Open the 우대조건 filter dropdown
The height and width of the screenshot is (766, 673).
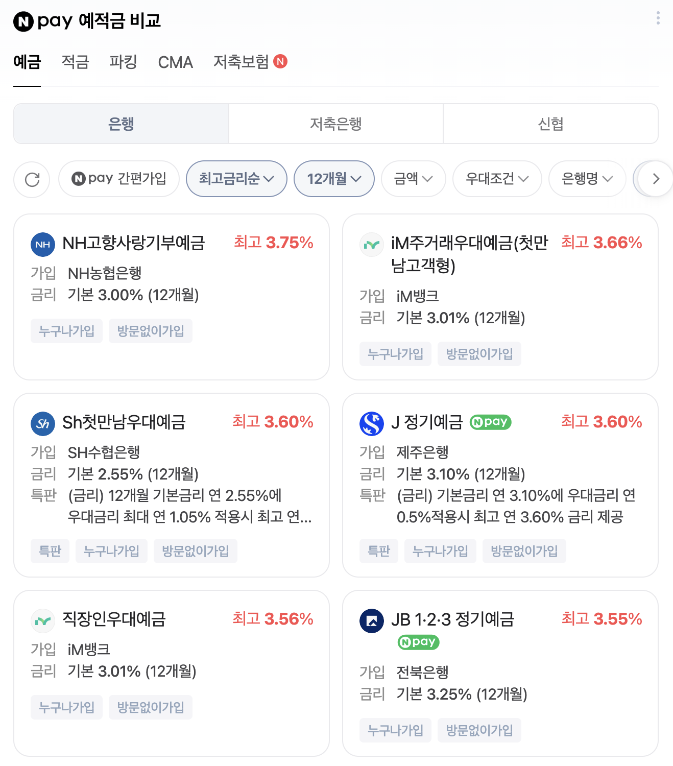tap(497, 179)
